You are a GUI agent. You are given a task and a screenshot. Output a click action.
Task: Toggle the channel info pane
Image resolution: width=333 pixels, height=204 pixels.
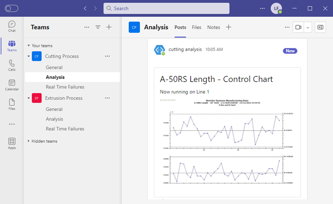pyautogui.click(x=320, y=27)
